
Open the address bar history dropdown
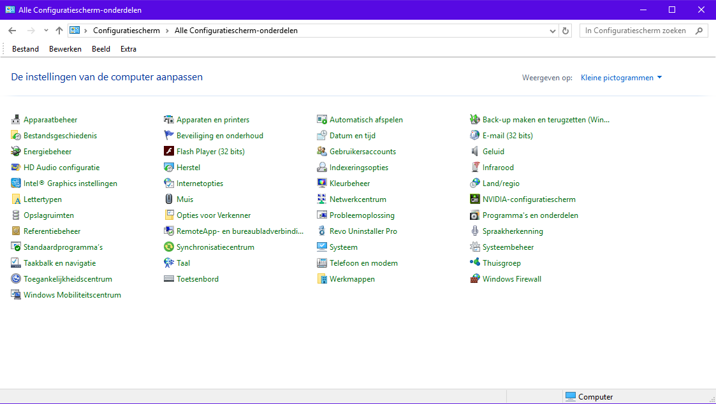pos(553,31)
